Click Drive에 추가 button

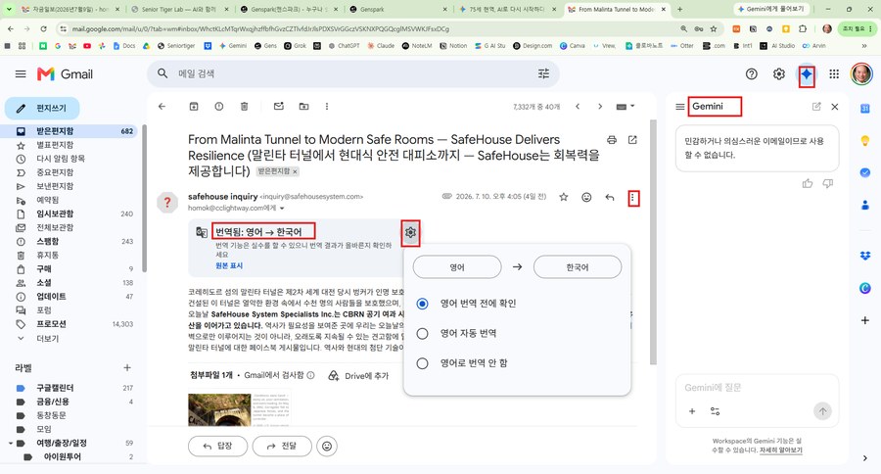(x=358, y=376)
